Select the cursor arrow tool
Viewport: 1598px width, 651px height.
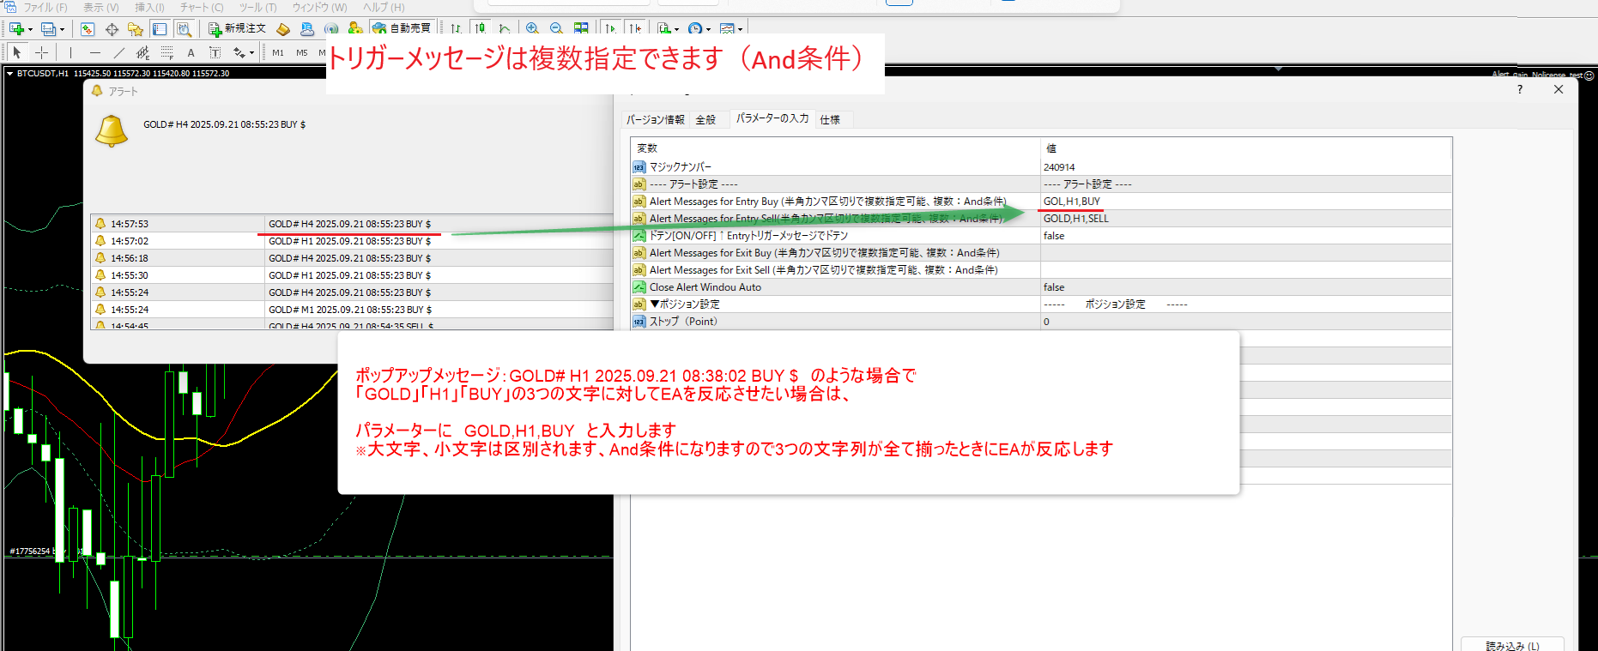tap(16, 53)
